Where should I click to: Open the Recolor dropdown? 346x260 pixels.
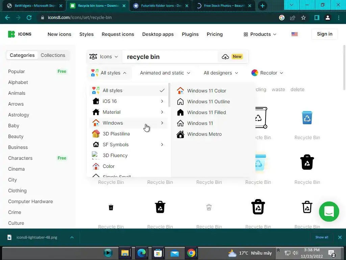[267, 73]
